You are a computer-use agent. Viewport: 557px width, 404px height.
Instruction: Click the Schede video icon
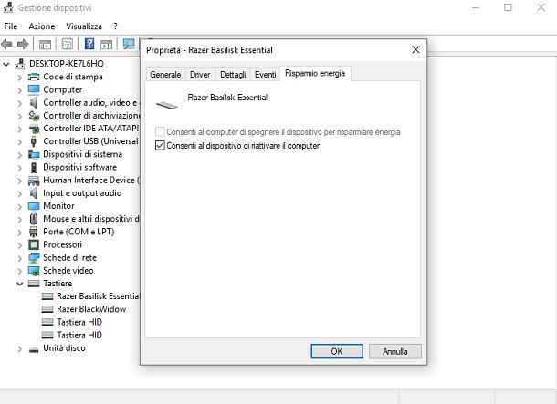[x=34, y=271]
